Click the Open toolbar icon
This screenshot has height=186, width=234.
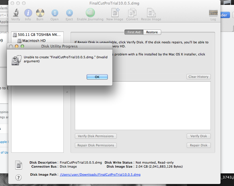click(55, 13)
